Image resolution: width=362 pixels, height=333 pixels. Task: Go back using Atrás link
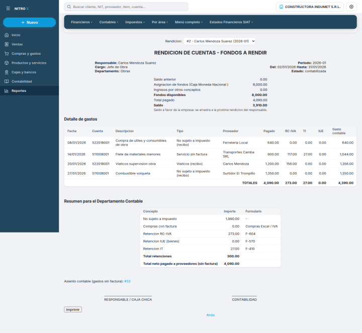tap(210, 315)
